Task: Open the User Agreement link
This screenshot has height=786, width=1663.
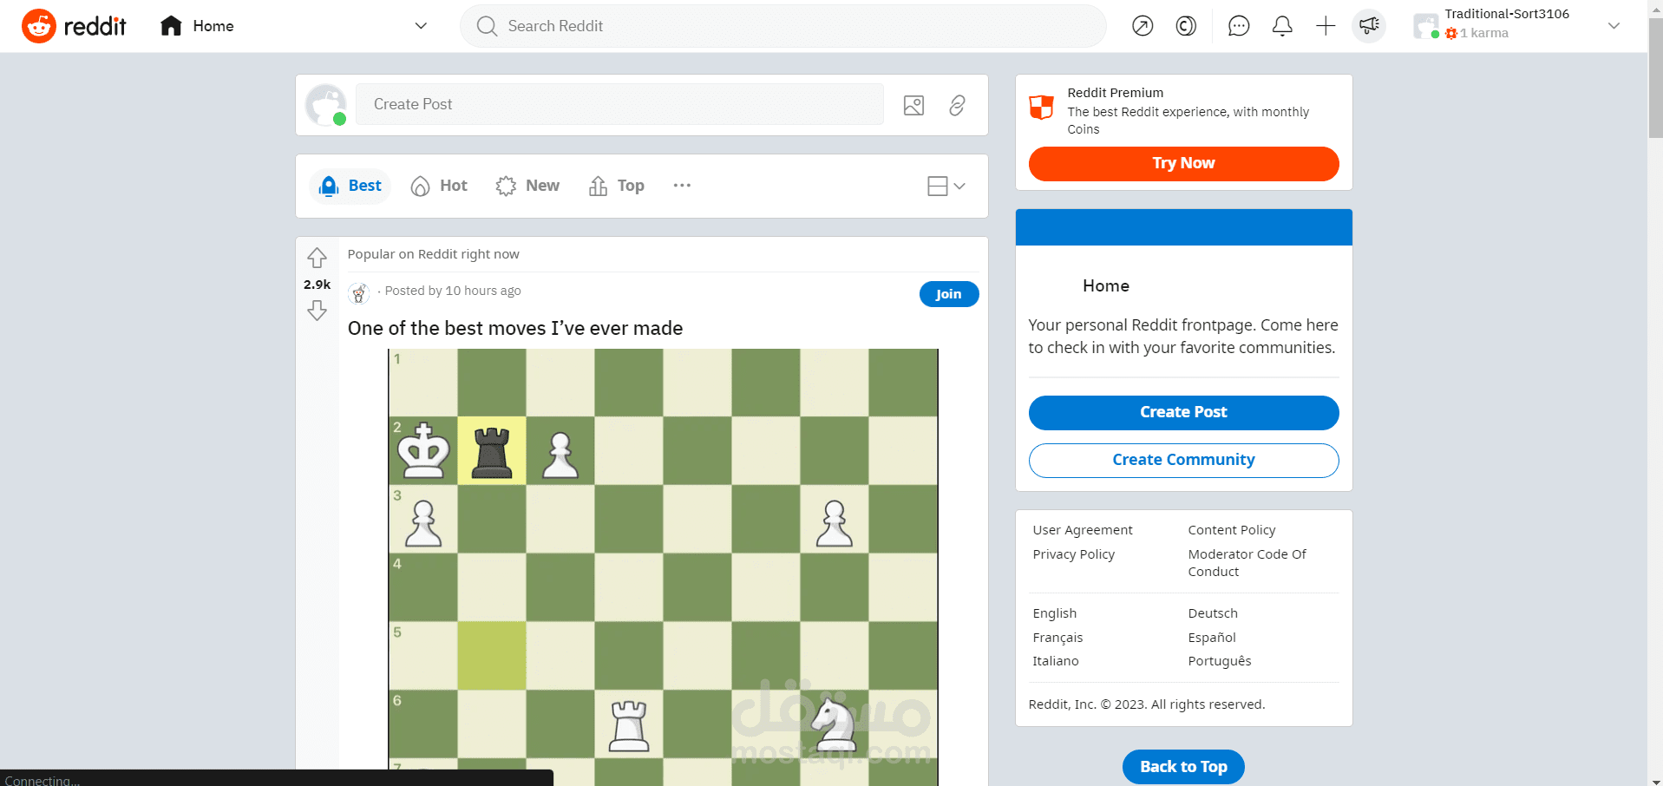Action: tap(1083, 530)
